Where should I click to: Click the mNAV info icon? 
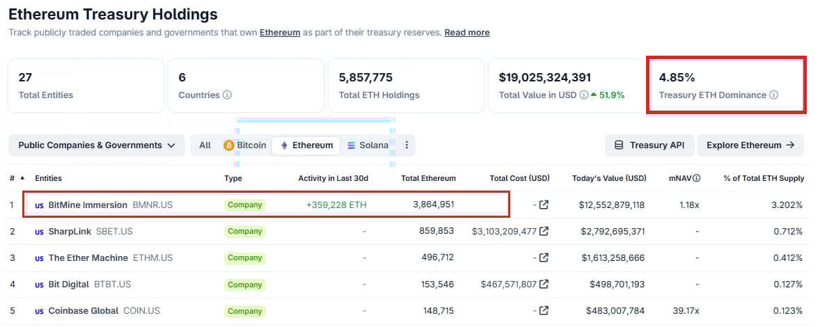[697, 178]
